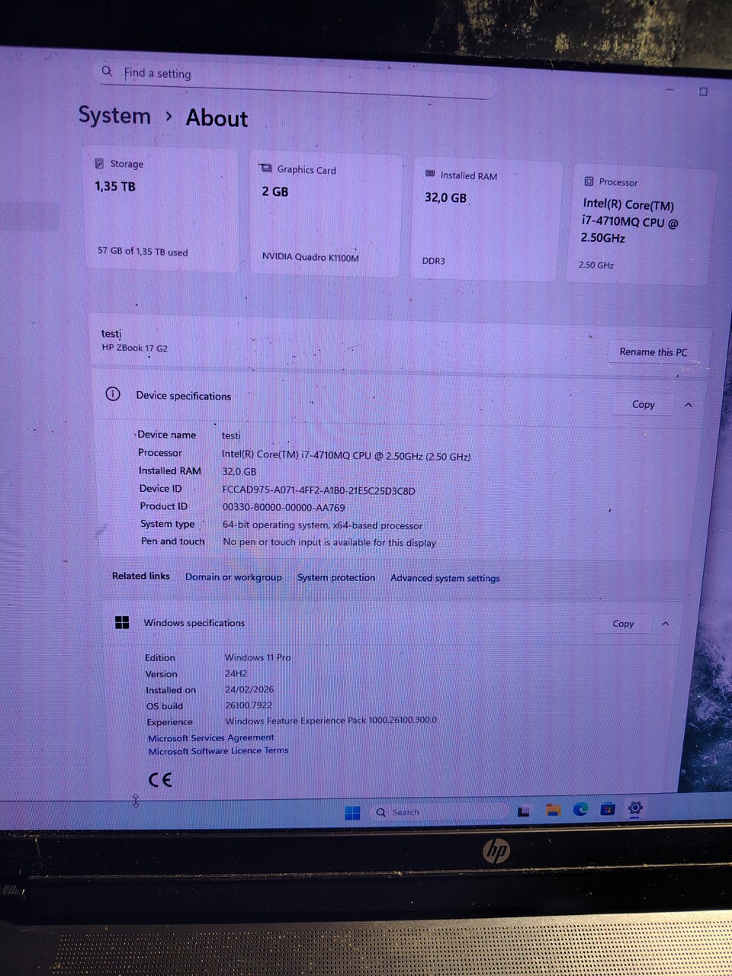Click the Device specifications info icon
The image size is (732, 976).
point(113,394)
